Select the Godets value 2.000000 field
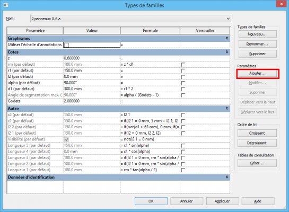This screenshot has width=289, height=212. tap(92, 101)
